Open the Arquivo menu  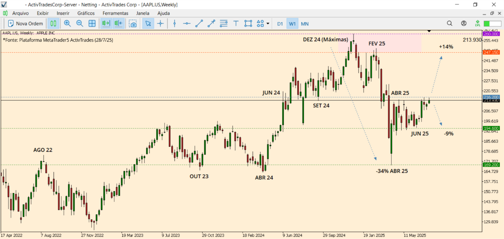(x=21, y=13)
